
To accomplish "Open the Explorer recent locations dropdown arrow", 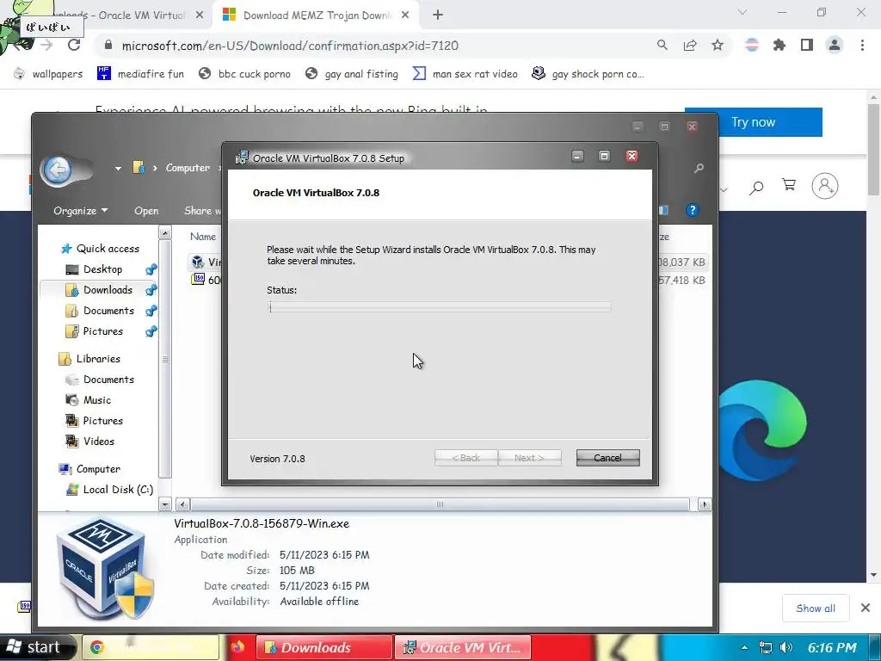I will click(118, 168).
